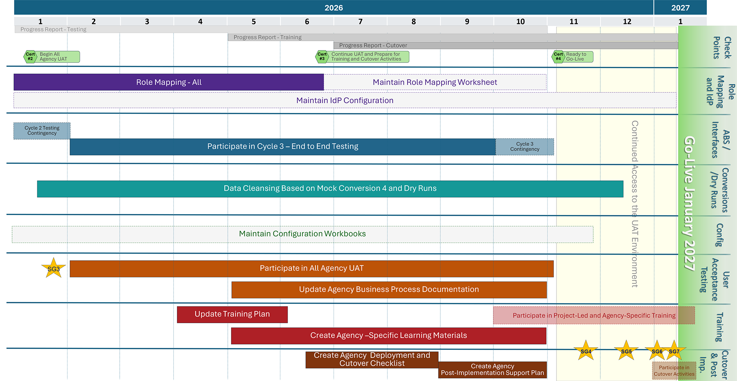
Task: Select the "Cycle 2 Testing Contingency" box
Action: (x=41, y=130)
